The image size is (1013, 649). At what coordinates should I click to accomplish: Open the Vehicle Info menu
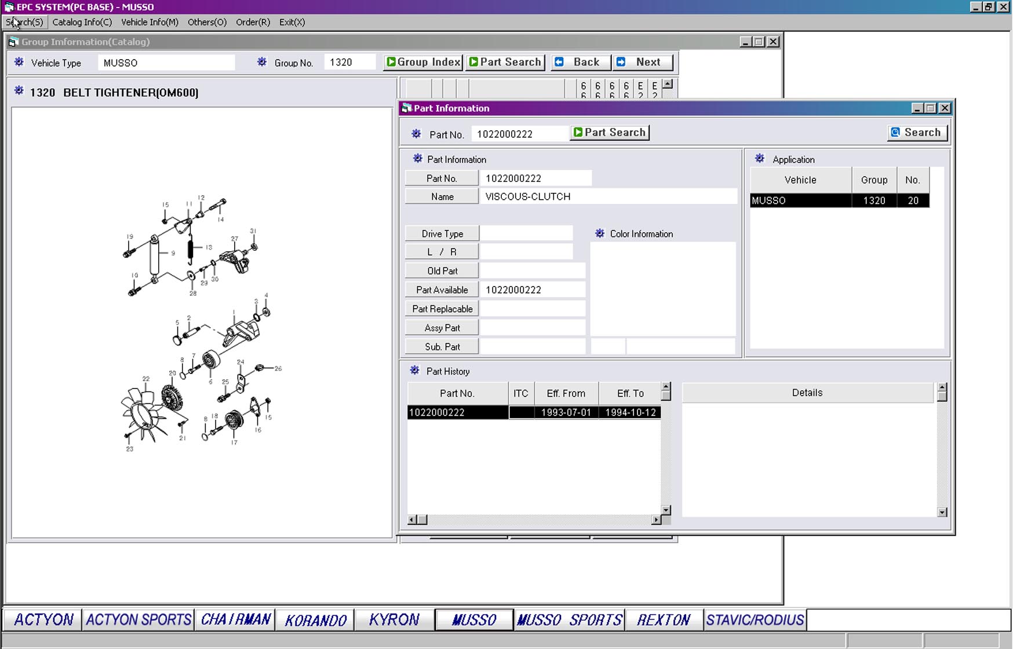pos(150,22)
